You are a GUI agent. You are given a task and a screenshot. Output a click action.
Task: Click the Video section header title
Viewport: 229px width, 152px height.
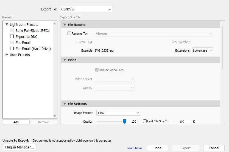tap(72, 60)
